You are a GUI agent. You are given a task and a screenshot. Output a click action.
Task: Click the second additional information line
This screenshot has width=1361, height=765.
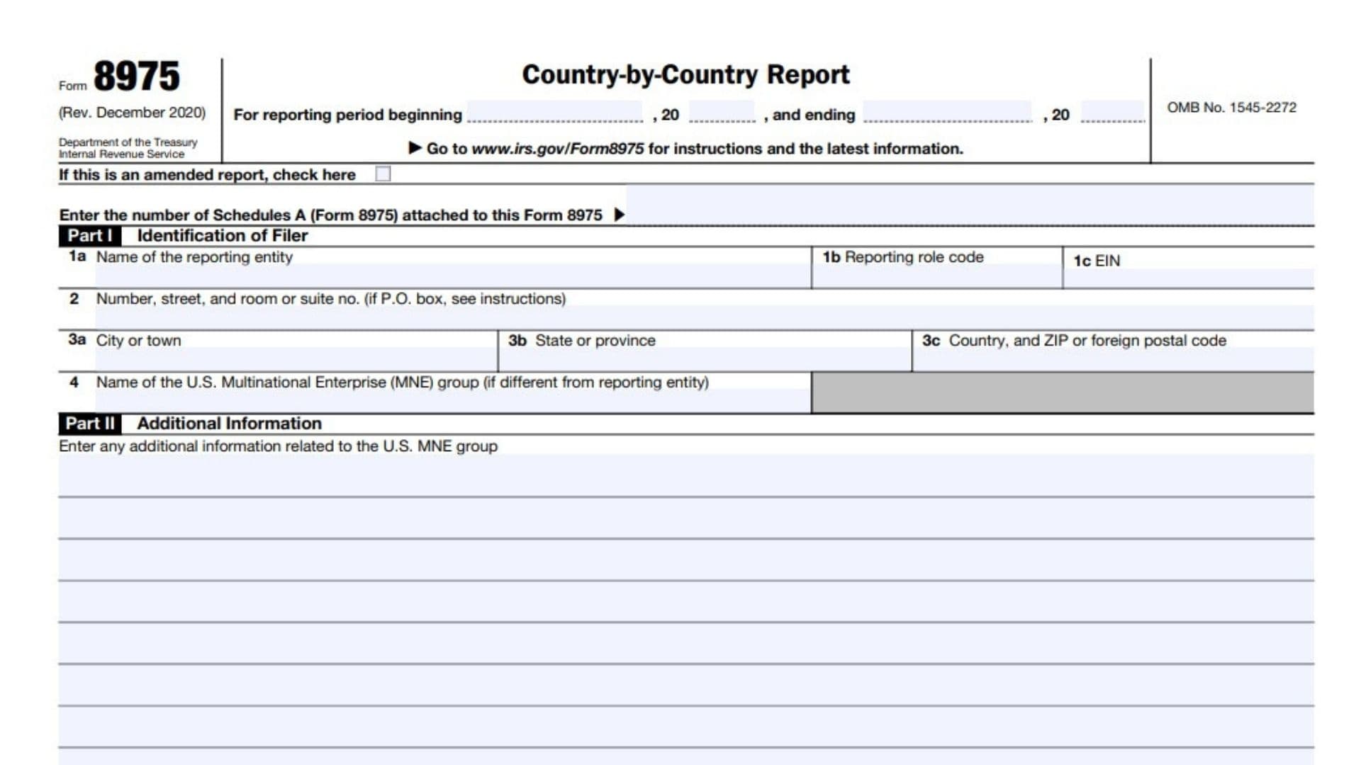point(685,518)
